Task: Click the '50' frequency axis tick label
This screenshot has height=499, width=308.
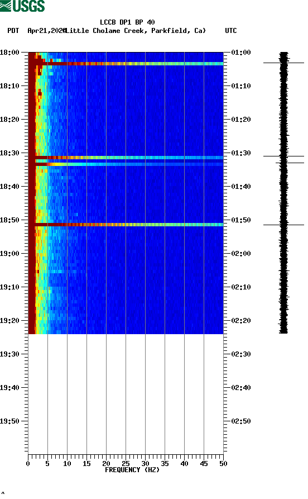Action: coord(223,464)
